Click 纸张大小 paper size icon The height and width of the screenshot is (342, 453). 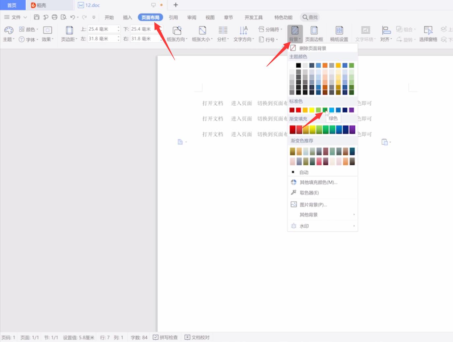[202, 30]
